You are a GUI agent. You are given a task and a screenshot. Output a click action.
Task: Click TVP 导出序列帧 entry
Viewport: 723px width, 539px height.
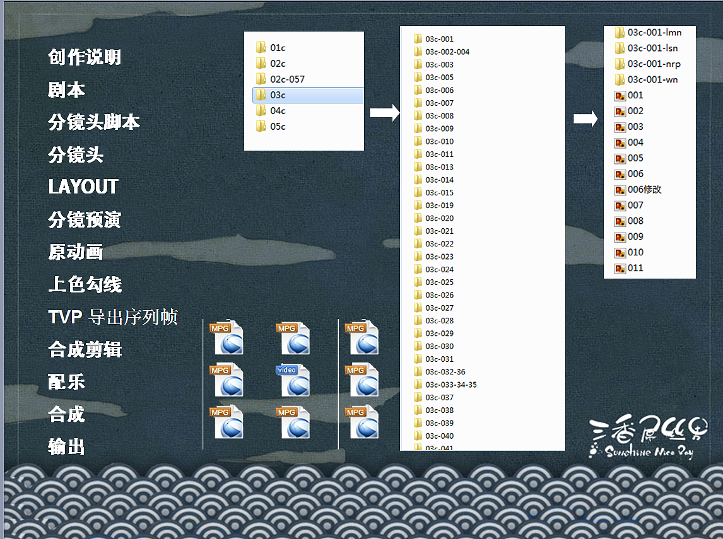coord(113,317)
